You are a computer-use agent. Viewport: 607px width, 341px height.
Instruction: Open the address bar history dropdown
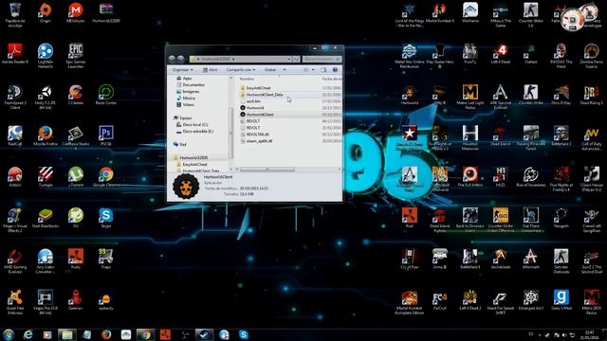tap(289, 59)
